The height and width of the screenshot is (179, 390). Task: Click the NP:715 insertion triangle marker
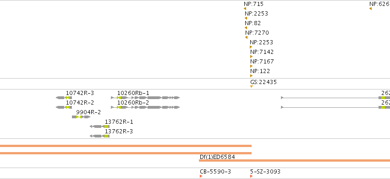tap(245, 9)
